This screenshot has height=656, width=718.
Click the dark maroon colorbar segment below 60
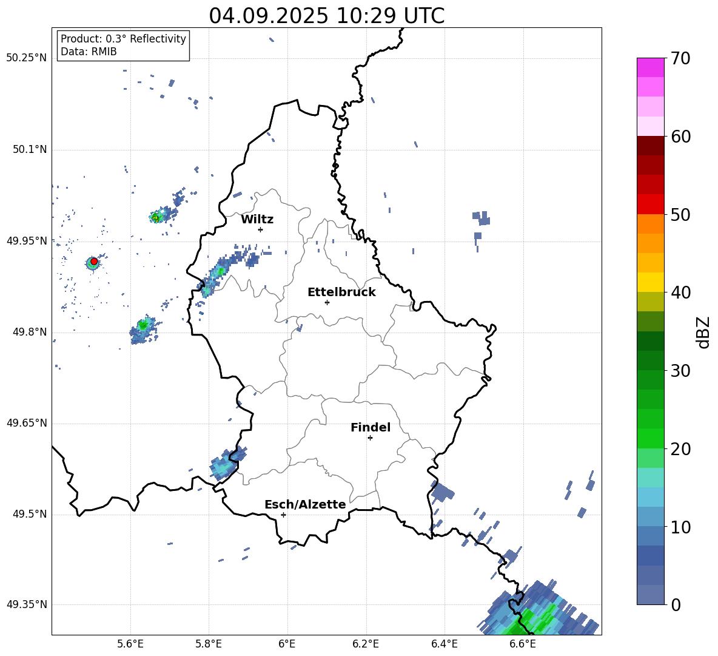pos(650,146)
